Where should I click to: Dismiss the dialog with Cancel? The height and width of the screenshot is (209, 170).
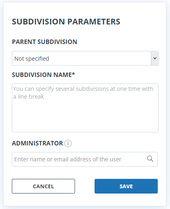click(43, 186)
